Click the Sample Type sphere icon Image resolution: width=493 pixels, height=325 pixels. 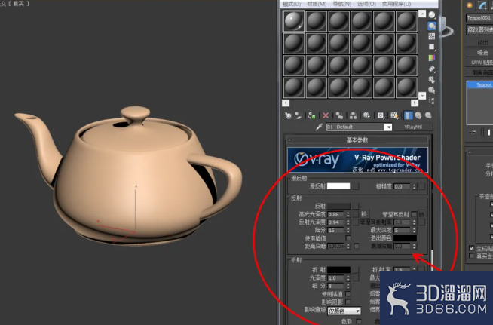click(432, 15)
